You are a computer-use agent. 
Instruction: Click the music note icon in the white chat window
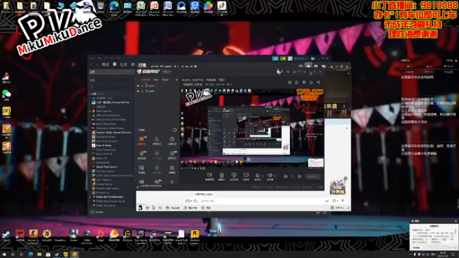pos(185,208)
